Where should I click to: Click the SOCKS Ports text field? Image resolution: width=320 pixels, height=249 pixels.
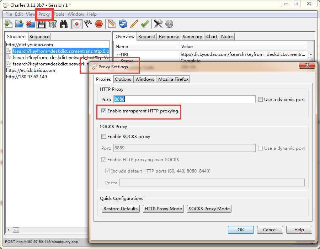(212, 182)
